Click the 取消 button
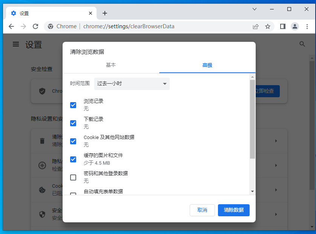Screen dimensions: 316x234 [x=202, y=210]
